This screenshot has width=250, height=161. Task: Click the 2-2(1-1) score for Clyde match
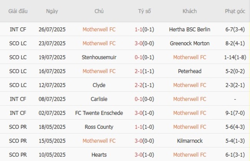[x=145, y=85]
